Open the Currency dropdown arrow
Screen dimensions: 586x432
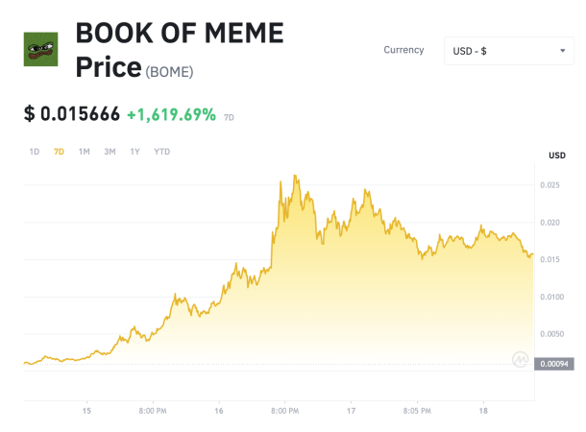pos(562,50)
